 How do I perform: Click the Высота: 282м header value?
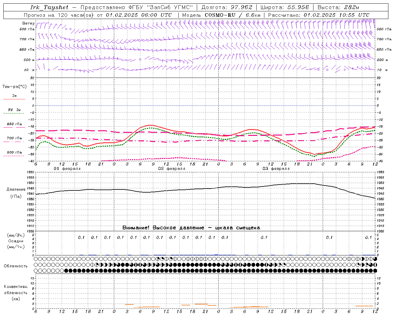coord(338,7)
